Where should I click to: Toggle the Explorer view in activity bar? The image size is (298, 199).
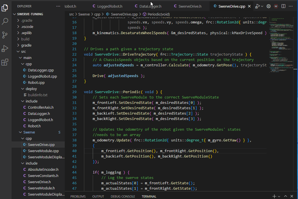(5, 8)
